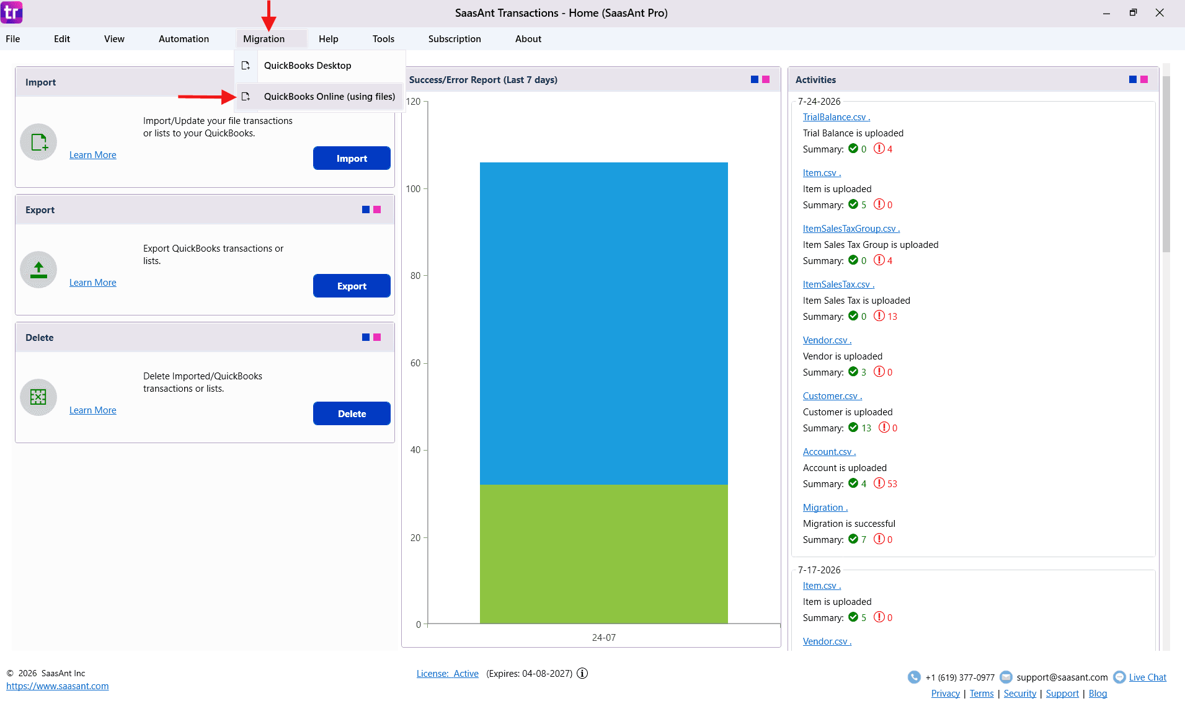The image size is (1185, 701).
Task: Open Learn More link in Import panel
Action: pyautogui.click(x=92, y=155)
